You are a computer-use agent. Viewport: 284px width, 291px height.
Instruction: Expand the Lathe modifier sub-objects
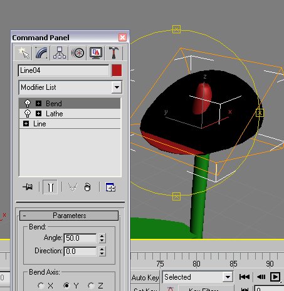pos(38,113)
